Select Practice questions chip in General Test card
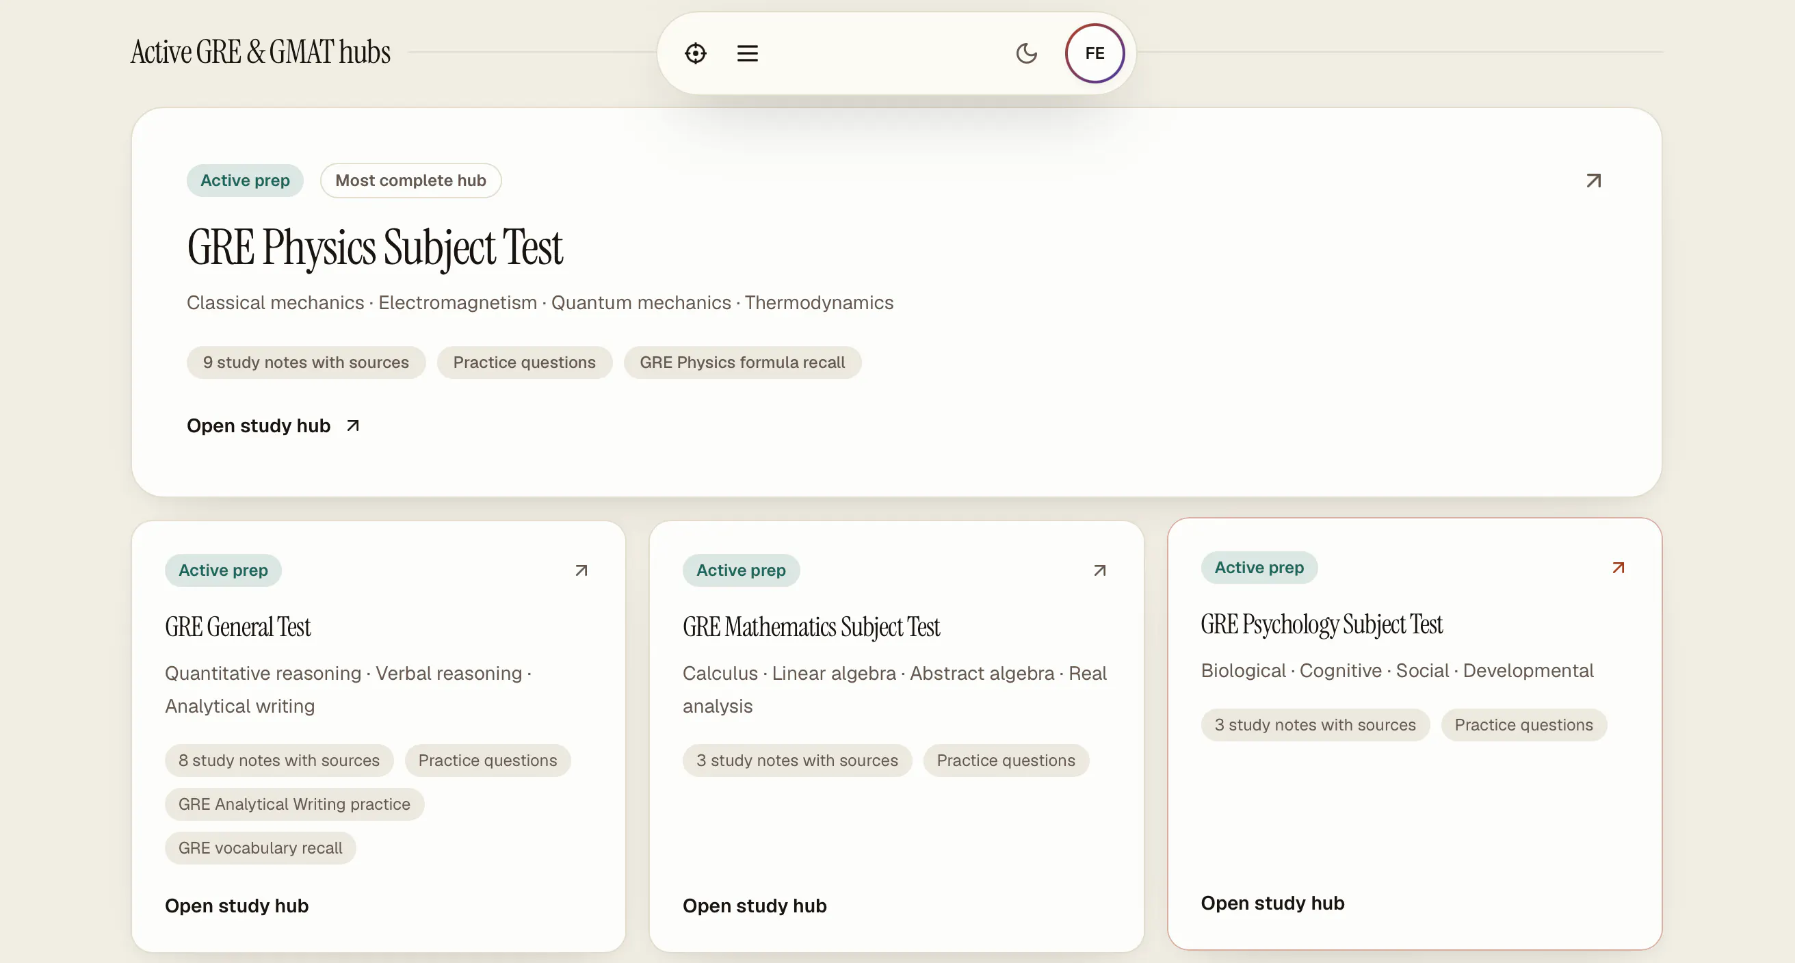 tap(488, 761)
